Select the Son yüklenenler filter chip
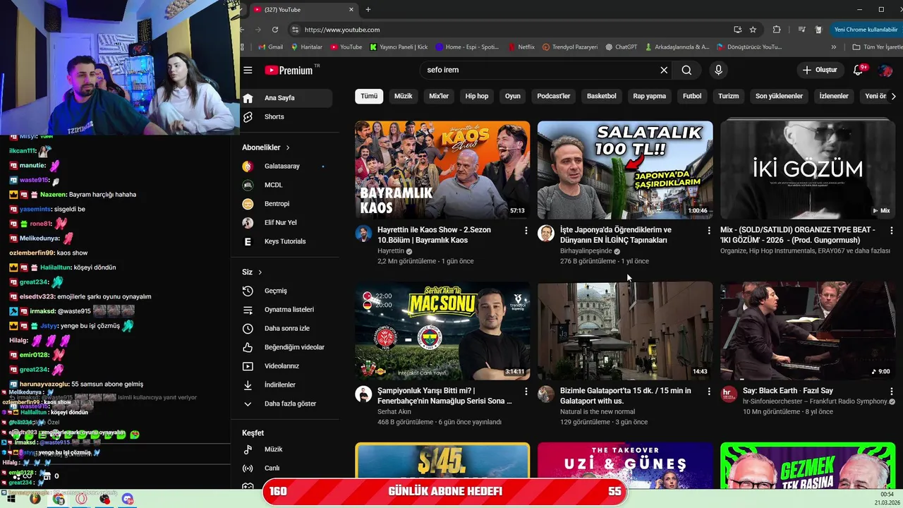This screenshot has height=508, width=903. click(x=779, y=96)
